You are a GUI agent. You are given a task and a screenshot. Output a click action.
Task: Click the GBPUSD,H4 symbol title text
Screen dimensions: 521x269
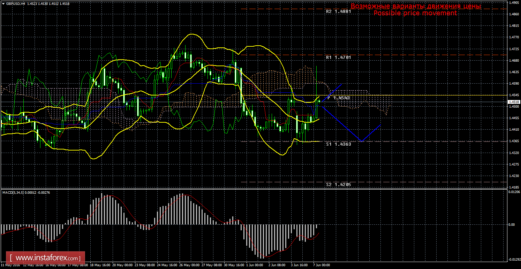[15, 3]
